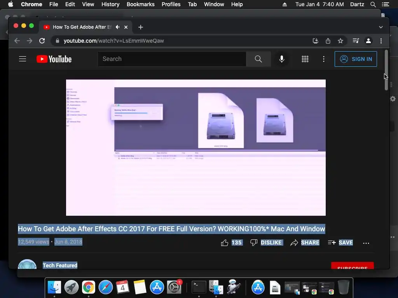Click the user name Dartz in menu bar
398x298 pixels.
click(357, 4)
